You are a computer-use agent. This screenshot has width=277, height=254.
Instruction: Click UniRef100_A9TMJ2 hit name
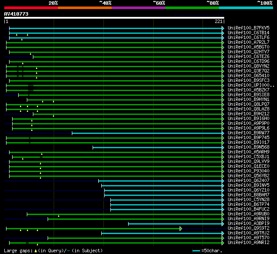pos(248,233)
